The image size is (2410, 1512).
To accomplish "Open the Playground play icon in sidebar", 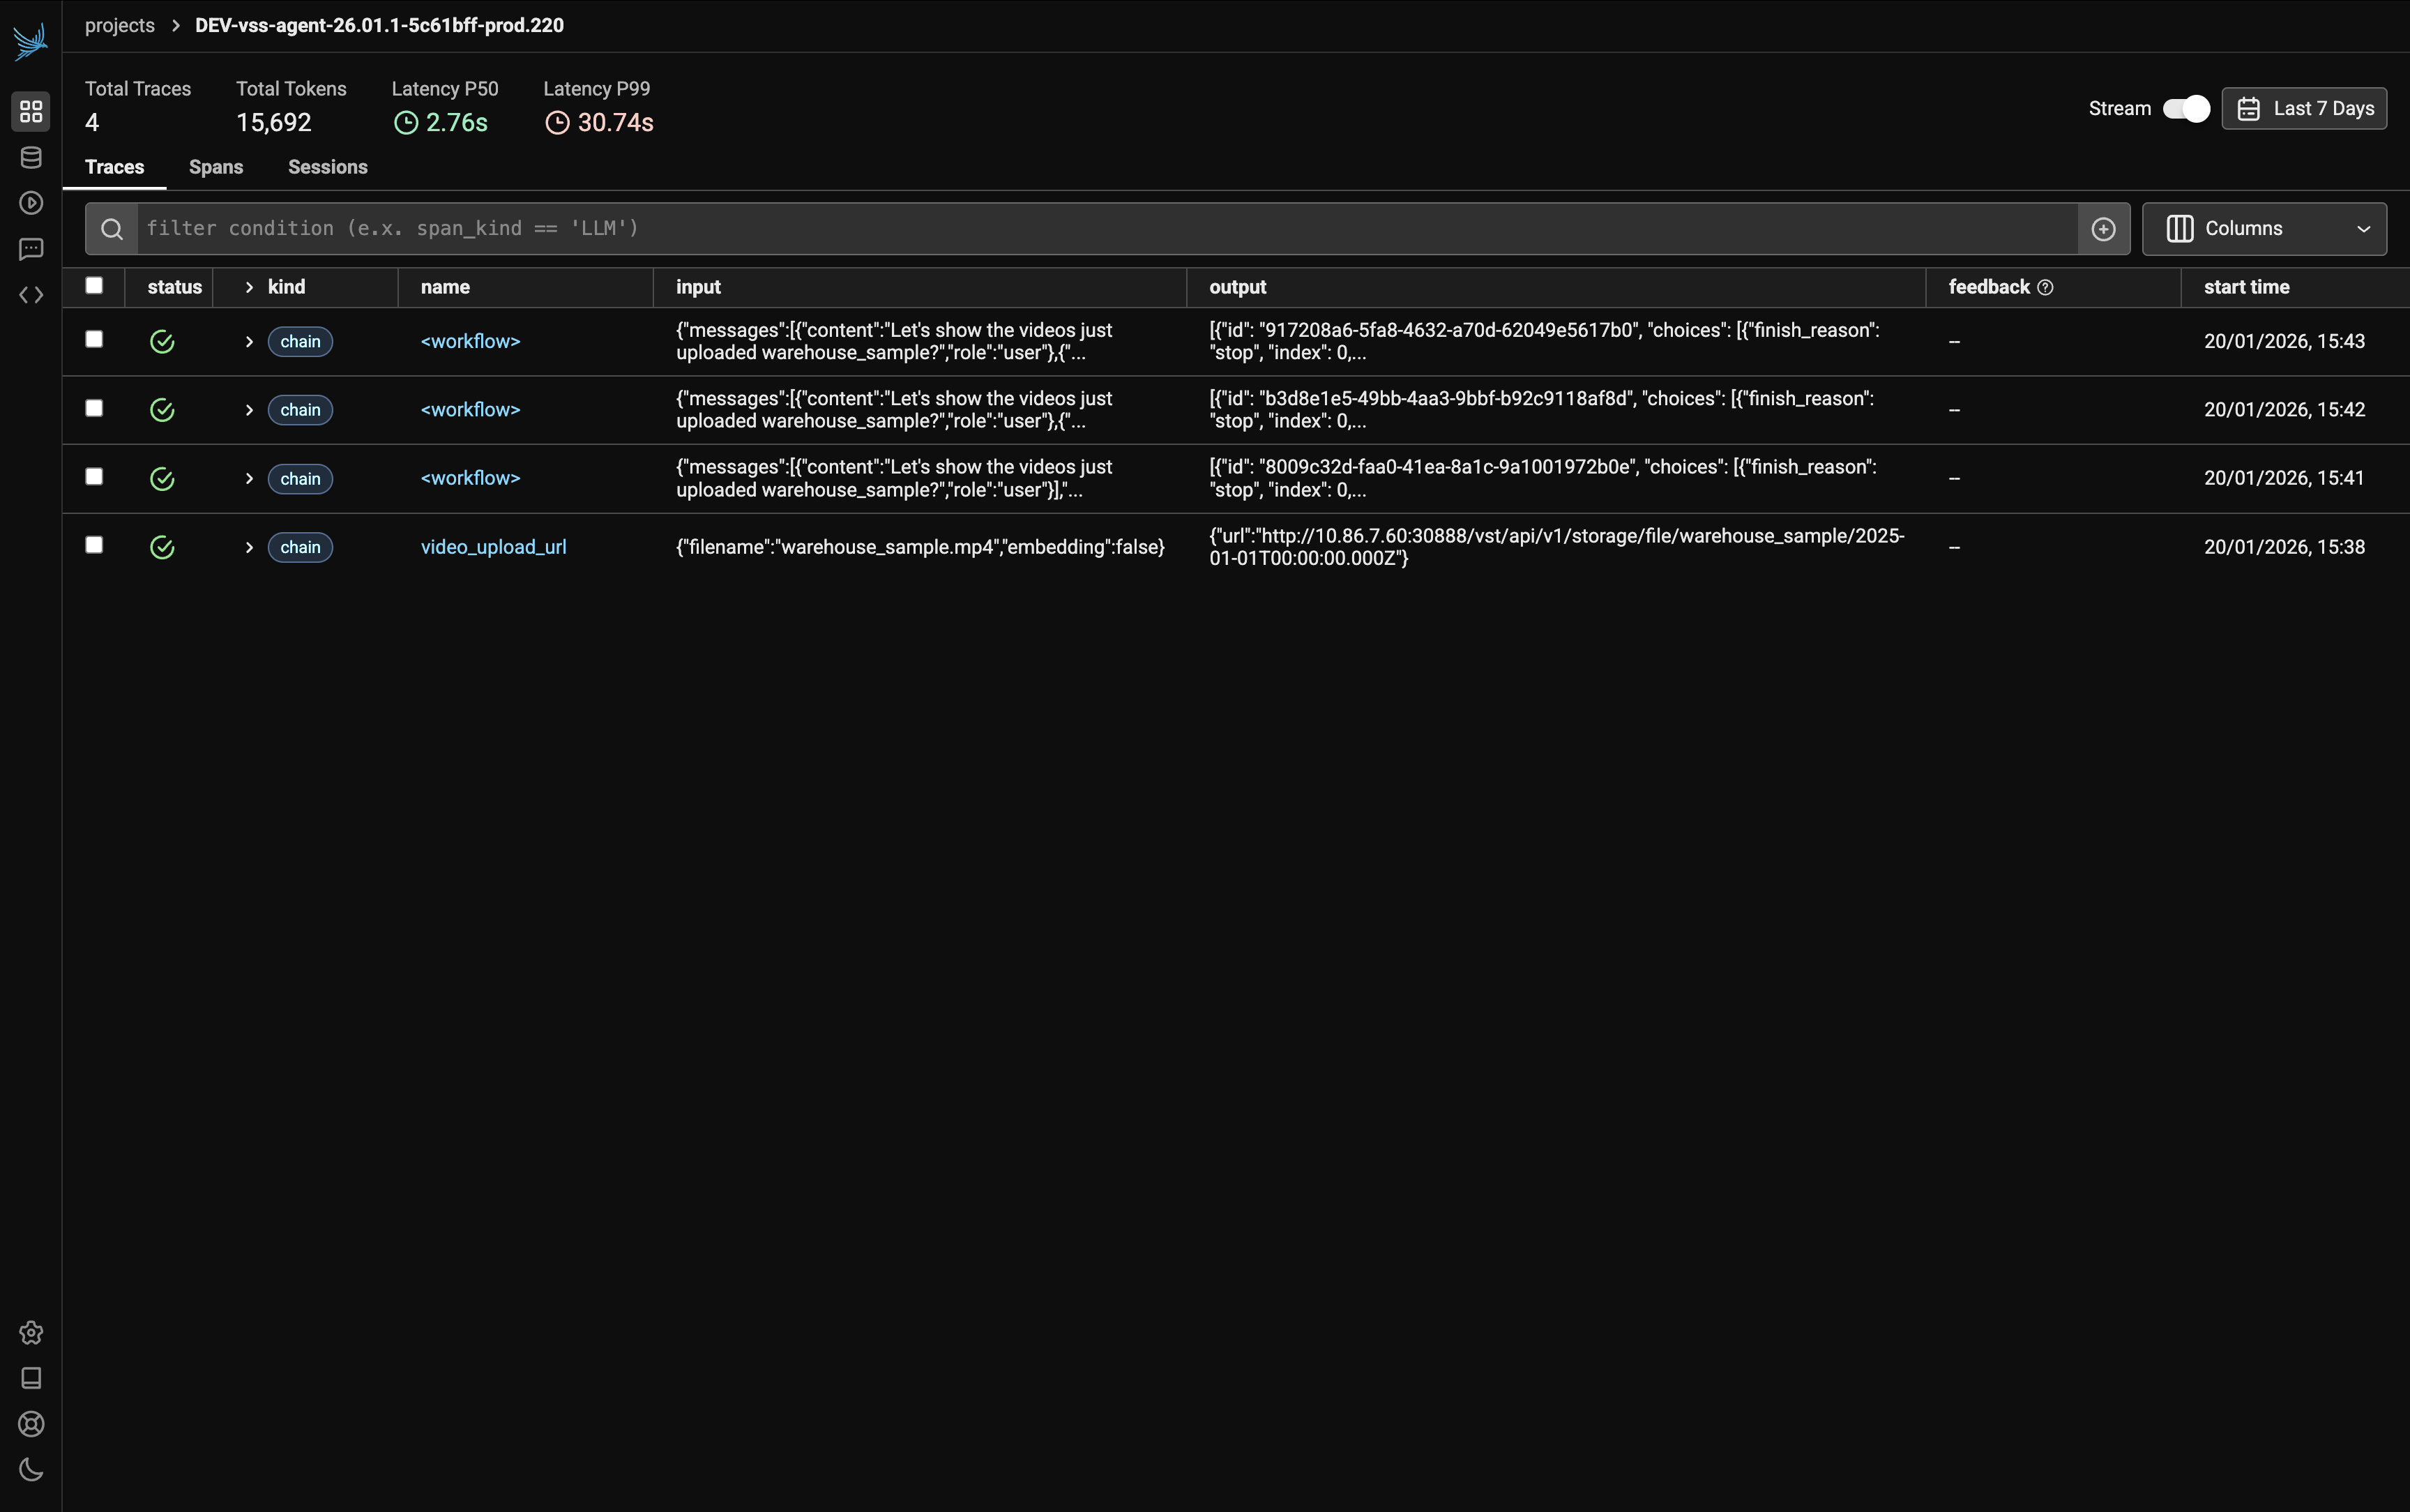I will coord(31,203).
